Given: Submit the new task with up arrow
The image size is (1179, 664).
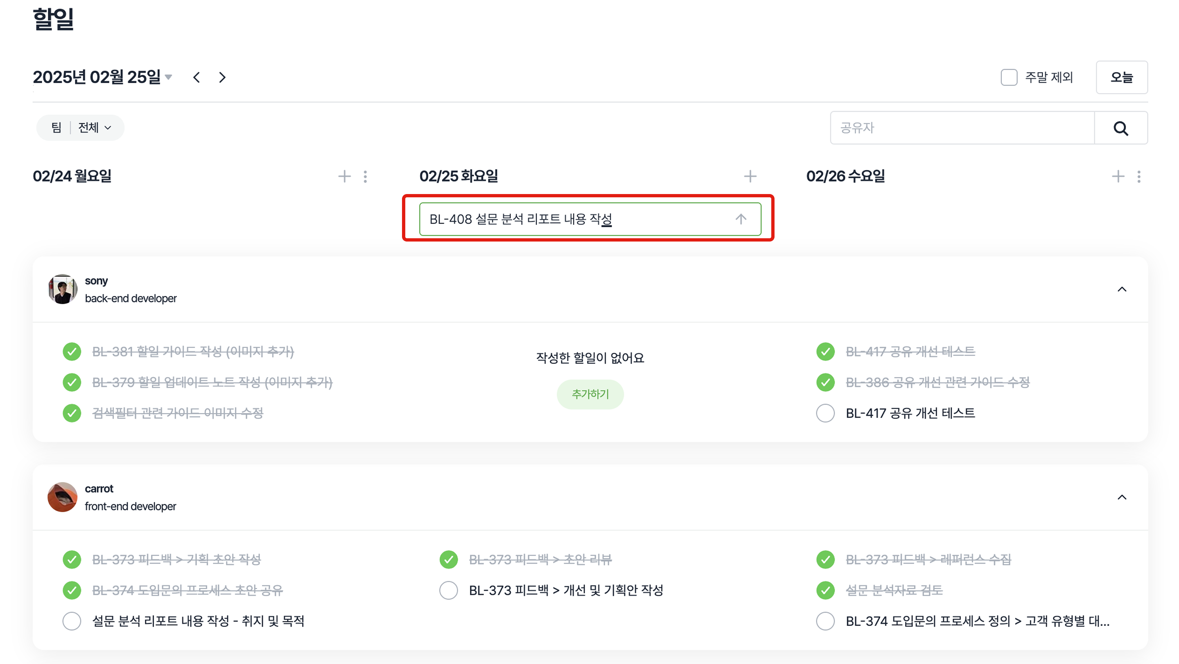Looking at the screenshot, I should (741, 219).
